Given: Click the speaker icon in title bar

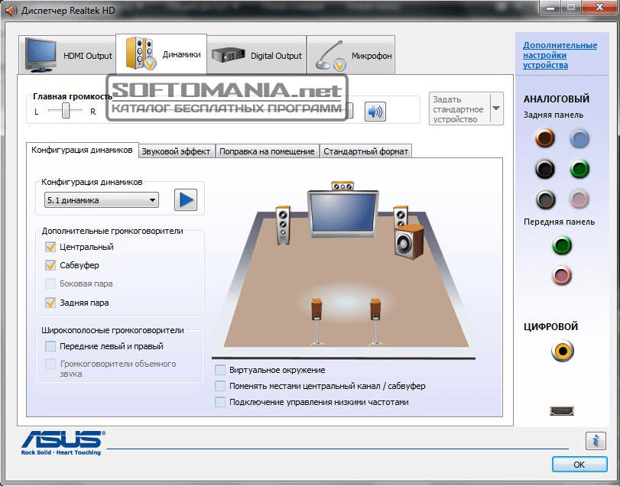Looking at the screenshot, I should tap(11, 10).
